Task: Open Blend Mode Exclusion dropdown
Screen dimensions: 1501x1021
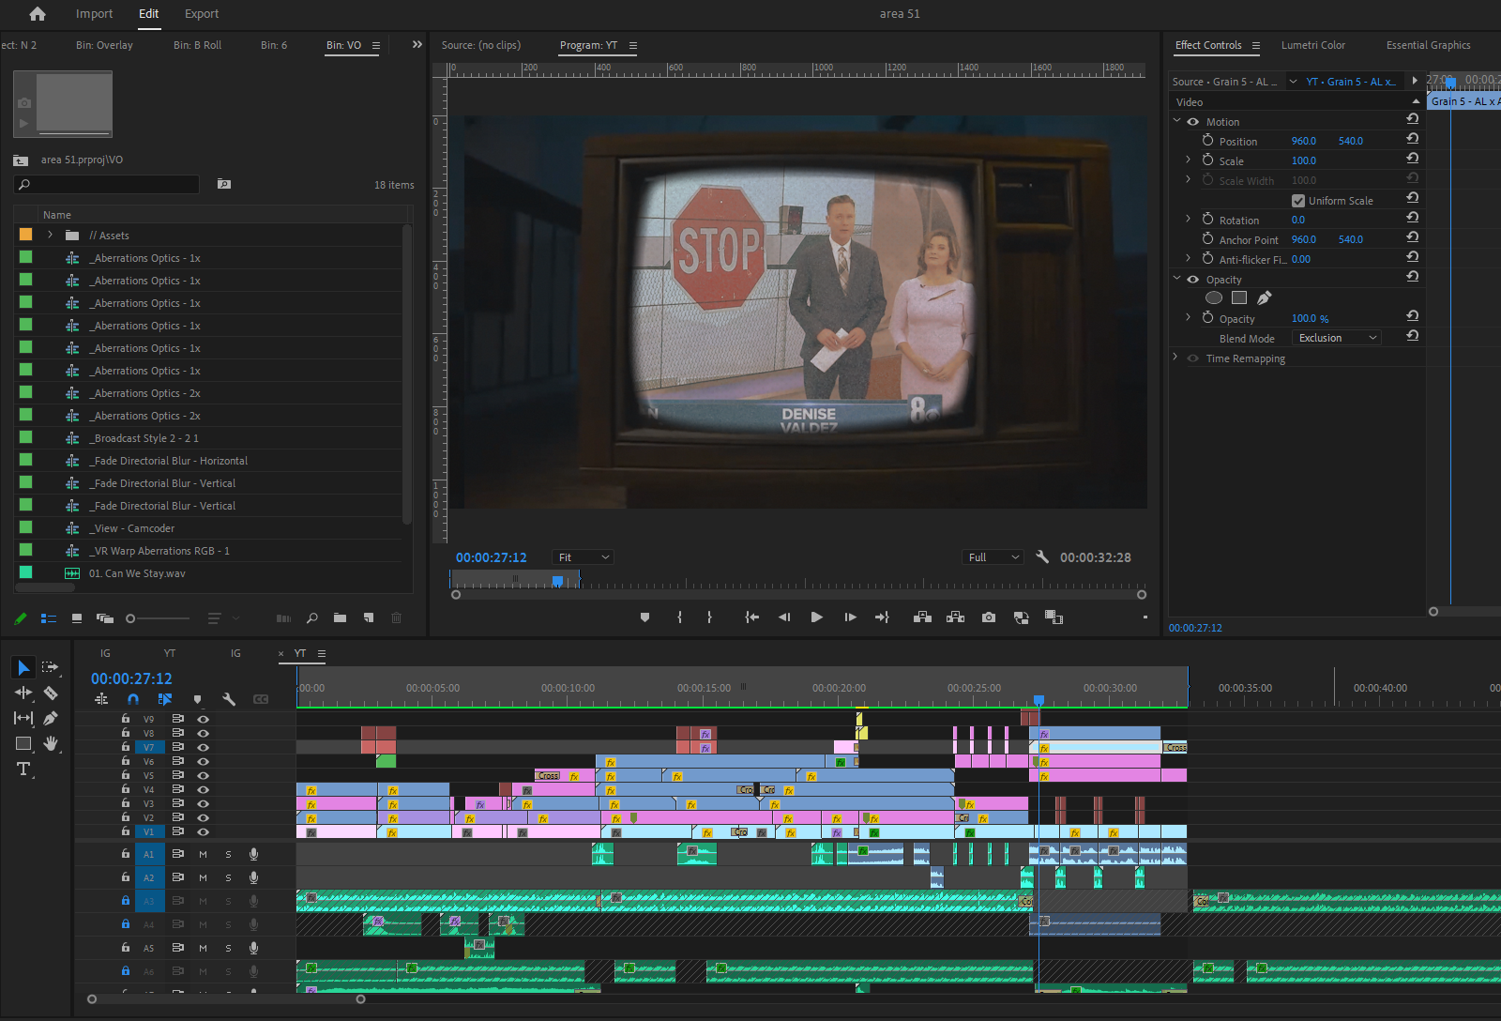Action: (x=1337, y=338)
